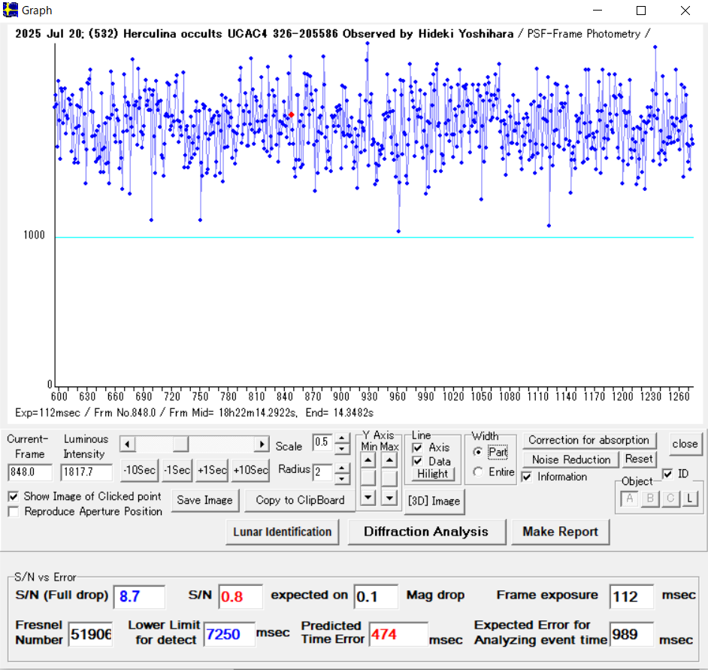This screenshot has height=670, width=708.
Task: Advance frame with +1Sec button
Action: pos(211,470)
